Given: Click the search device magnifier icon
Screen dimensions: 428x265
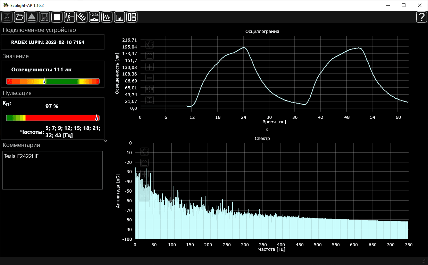Looking at the screenshot, I should 7,17.
